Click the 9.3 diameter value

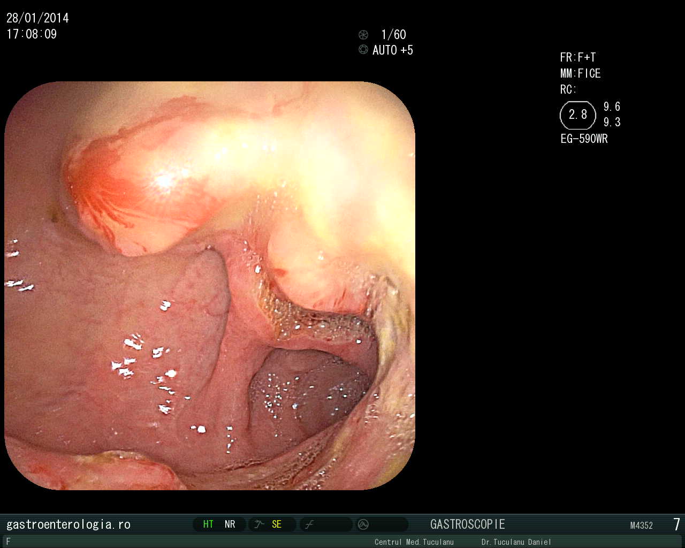tap(612, 123)
